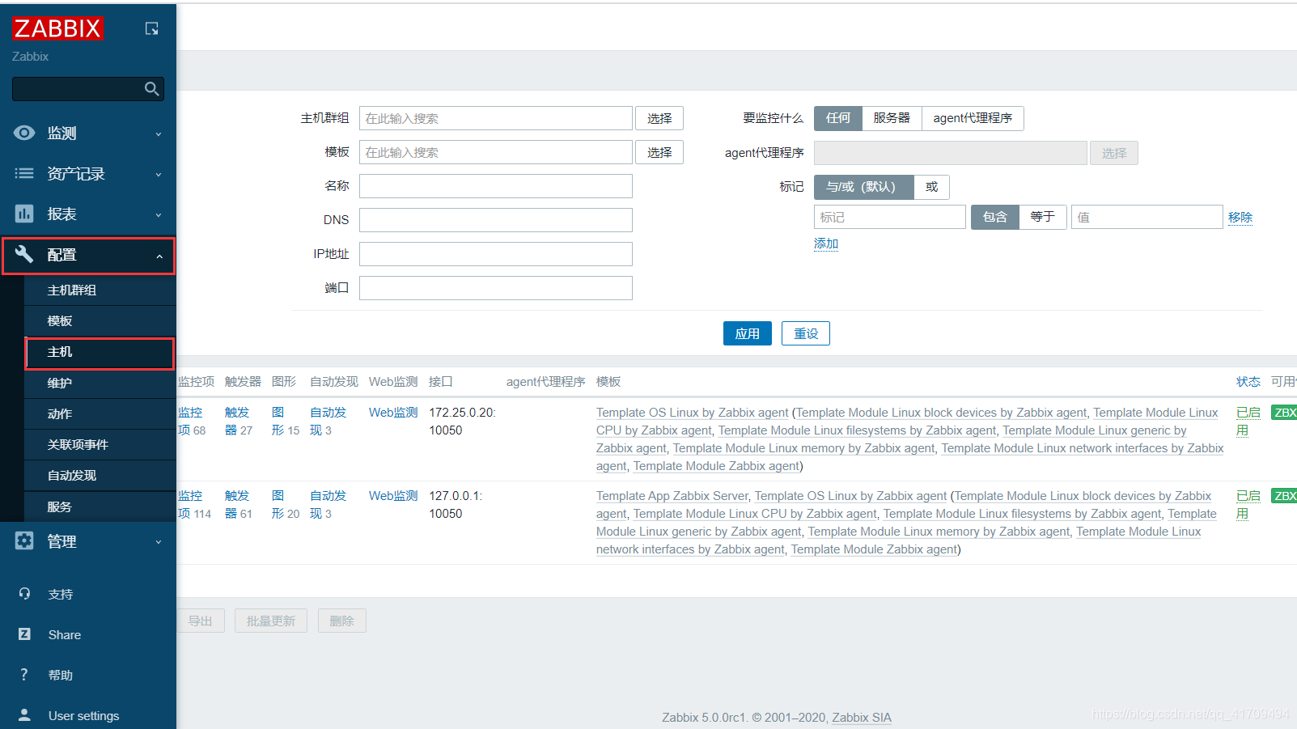1297x729 pixels.
Task: Click ZBX availability badge for 127.0.0.1 host
Action: (1284, 496)
